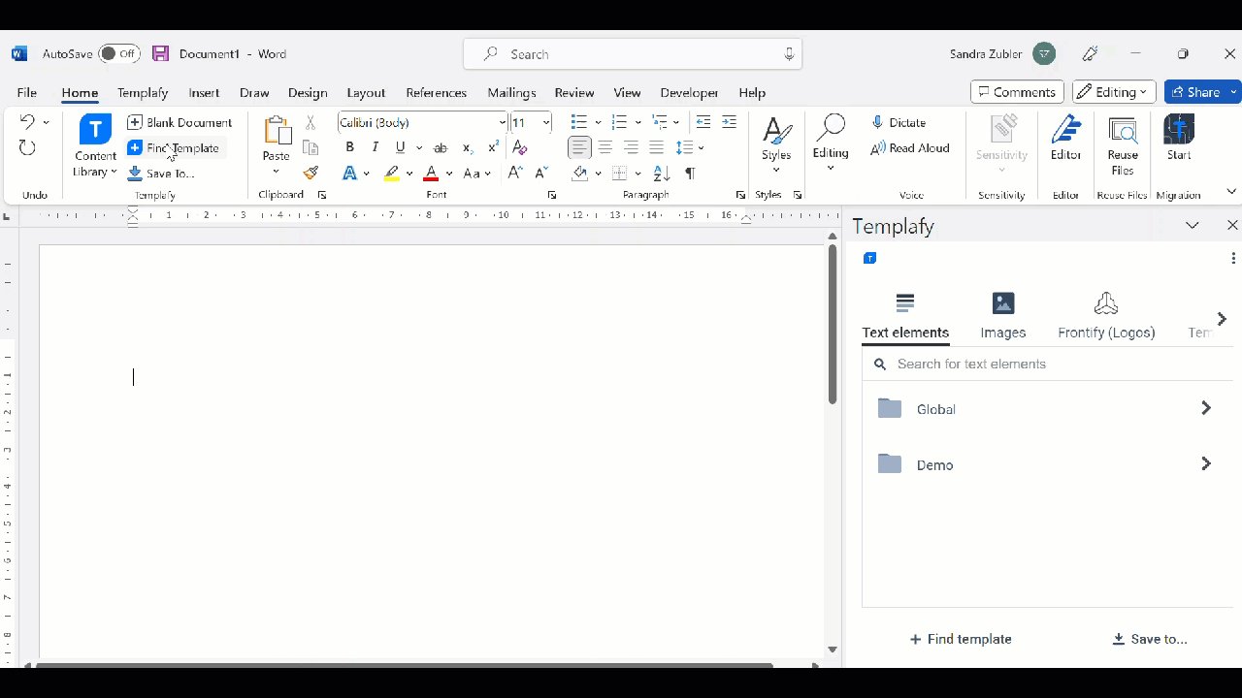Switch to the Insert tab
This screenshot has height=698, width=1242.
pyautogui.click(x=204, y=93)
